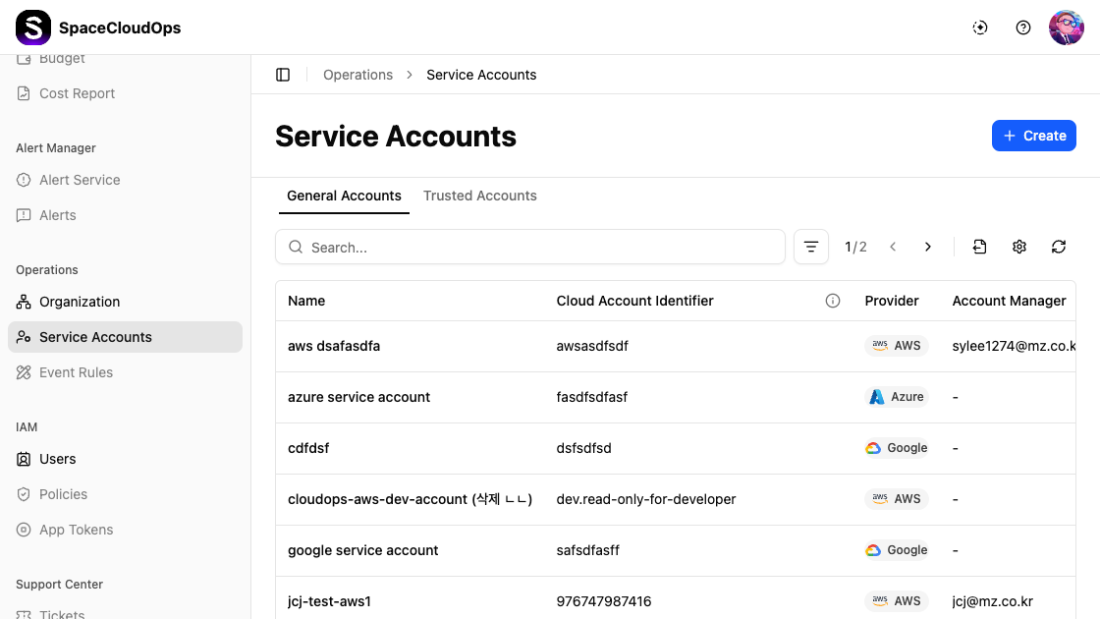Open table settings gear icon
1100x619 pixels.
click(1018, 247)
